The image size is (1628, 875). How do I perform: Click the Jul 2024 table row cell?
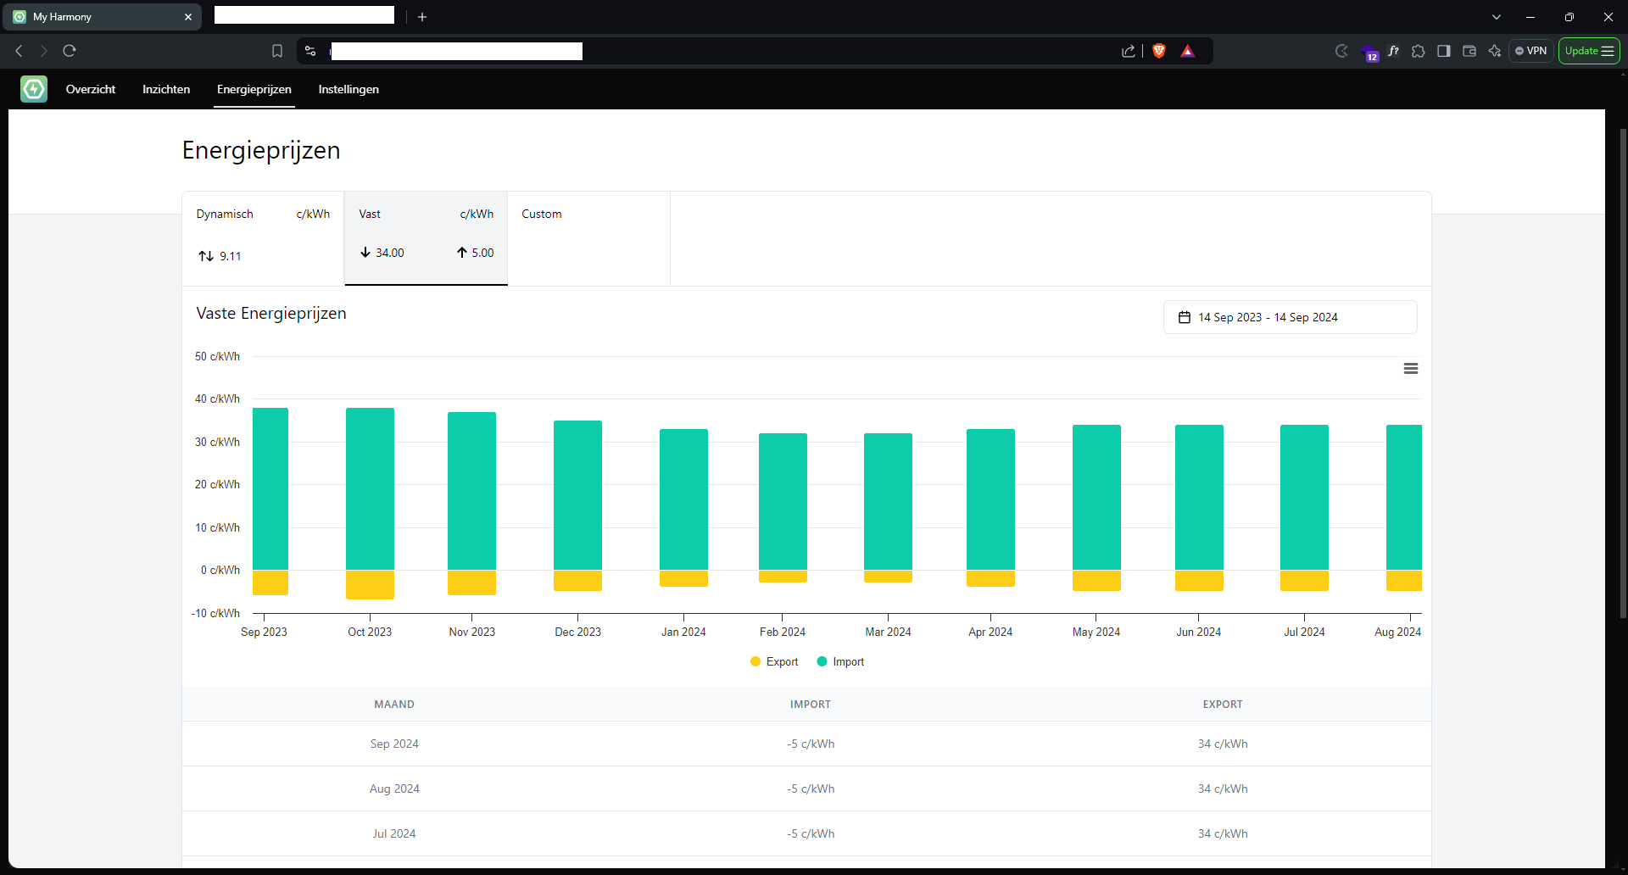(x=394, y=833)
